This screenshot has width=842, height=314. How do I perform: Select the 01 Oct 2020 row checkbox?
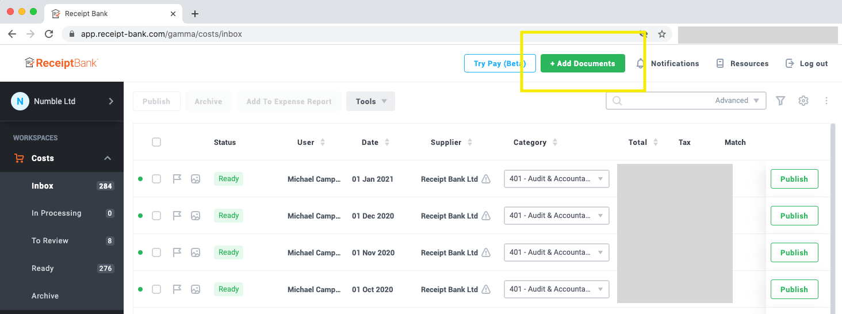156,289
